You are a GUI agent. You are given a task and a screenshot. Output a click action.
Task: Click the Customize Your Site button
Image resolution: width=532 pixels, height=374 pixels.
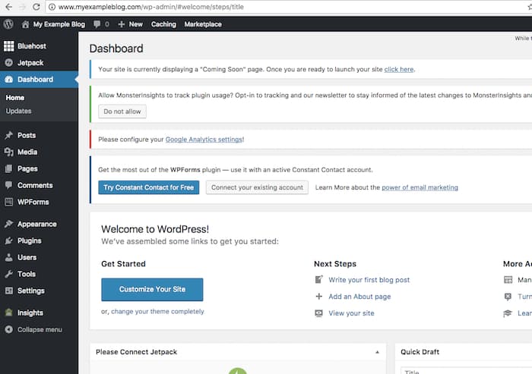pyautogui.click(x=152, y=289)
